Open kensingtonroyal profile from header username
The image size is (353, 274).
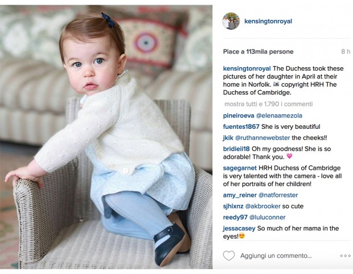point(268,21)
